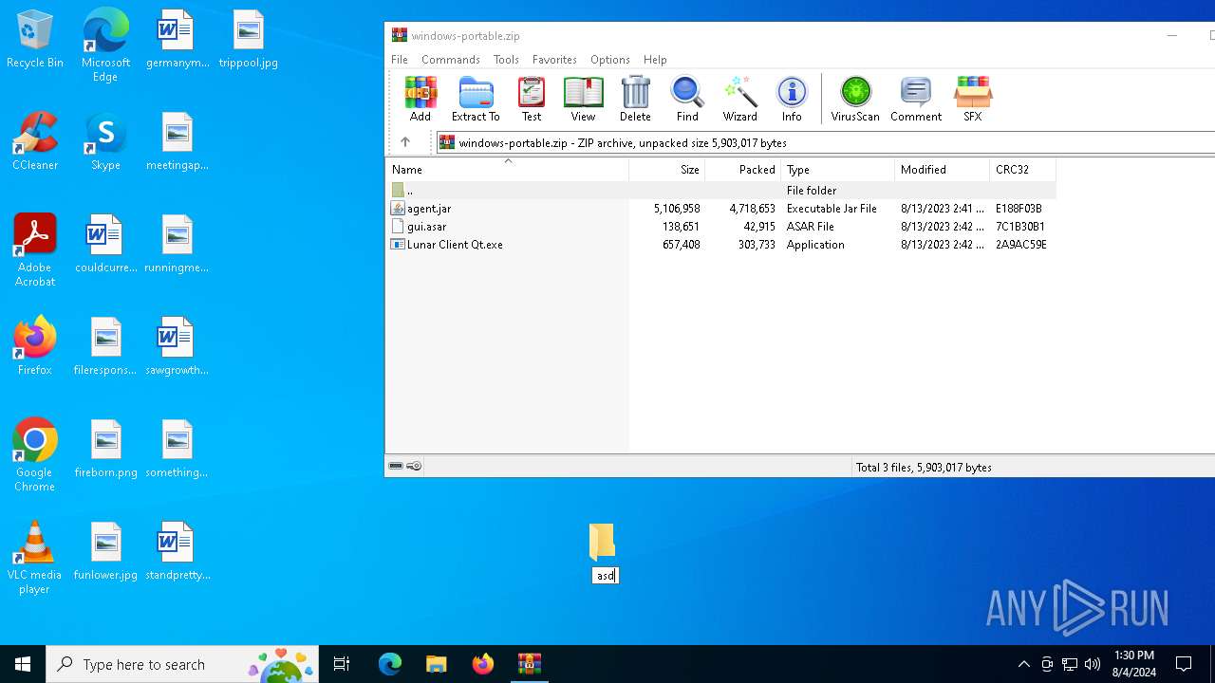
Task: Open volume control in system tray
Action: click(x=1093, y=664)
